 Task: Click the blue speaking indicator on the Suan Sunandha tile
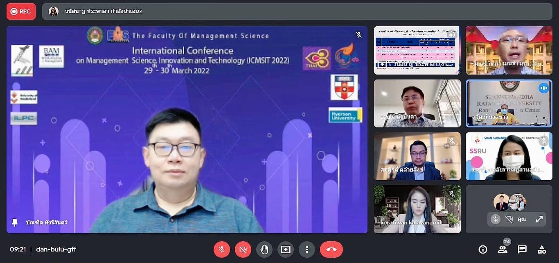click(x=543, y=88)
